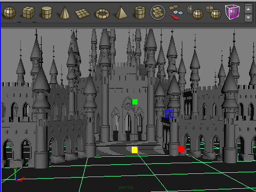Click the half-sphere and sphere icon
The height and width of the screenshot is (192, 256).
pyautogui.click(x=195, y=12)
